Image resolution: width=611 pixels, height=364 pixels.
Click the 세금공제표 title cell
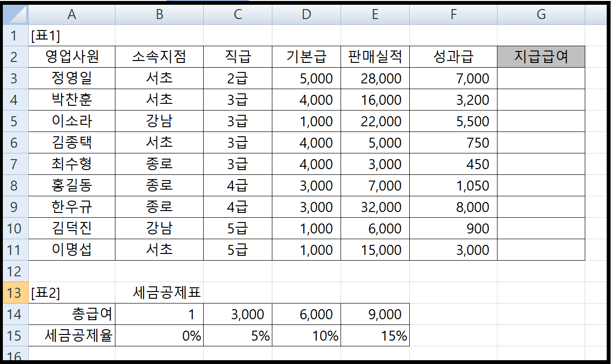tap(159, 293)
